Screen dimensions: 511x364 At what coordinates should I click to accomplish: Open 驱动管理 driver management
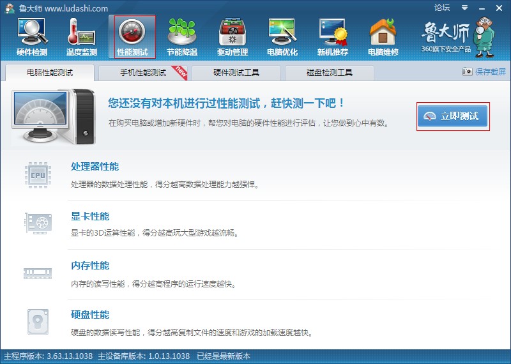pyautogui.click(x=233, y=37)
